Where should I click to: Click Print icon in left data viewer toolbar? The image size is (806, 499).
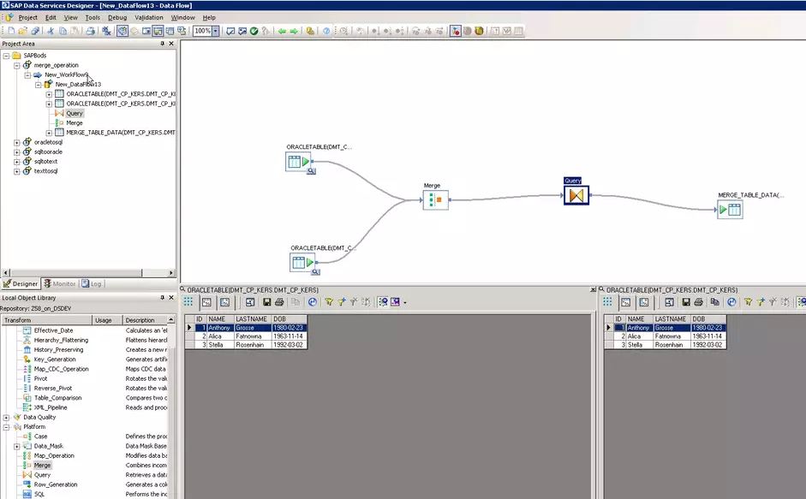click(279, 302)
